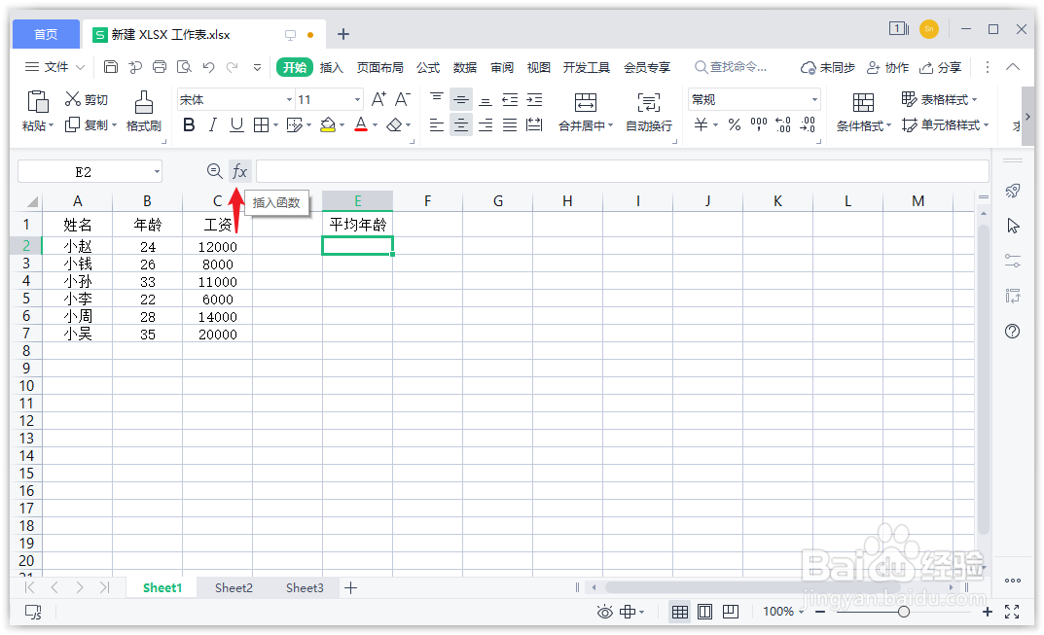Toggle underline formatting
This screenshot has width=1044, height=635.
click(236, 124)
